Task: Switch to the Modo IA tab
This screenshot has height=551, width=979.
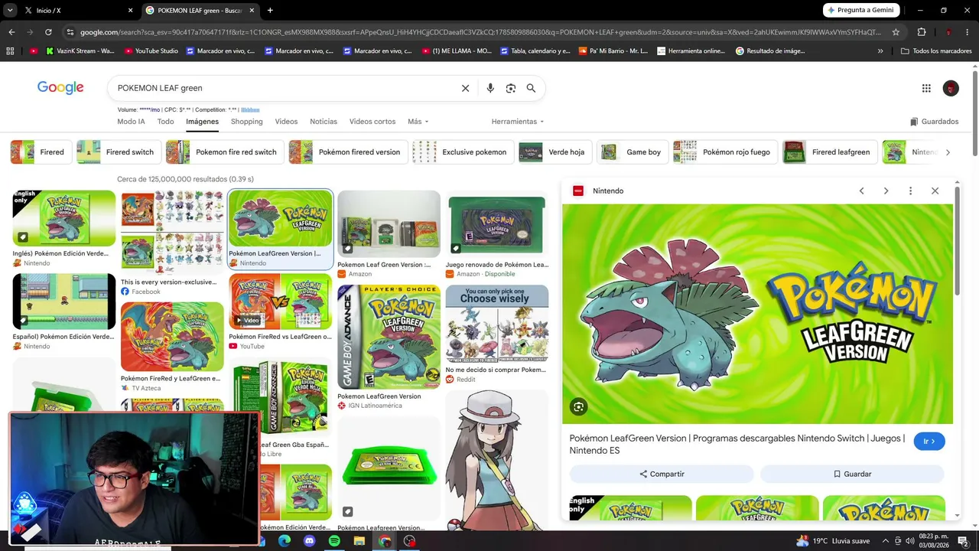Action: (131, 122)
